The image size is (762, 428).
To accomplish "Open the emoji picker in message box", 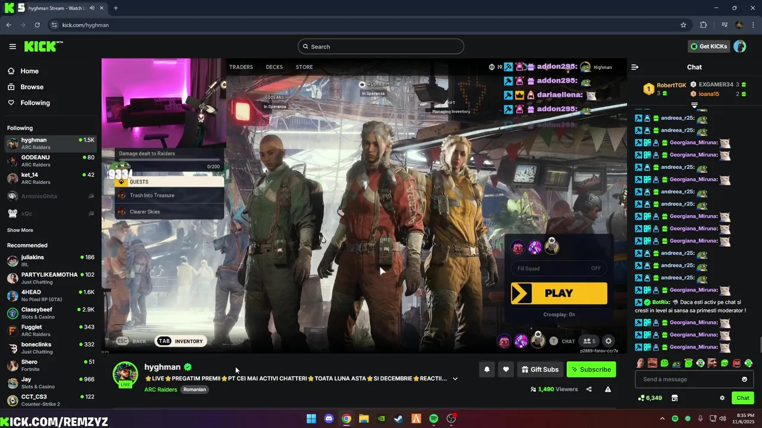I will click(744, 379).
